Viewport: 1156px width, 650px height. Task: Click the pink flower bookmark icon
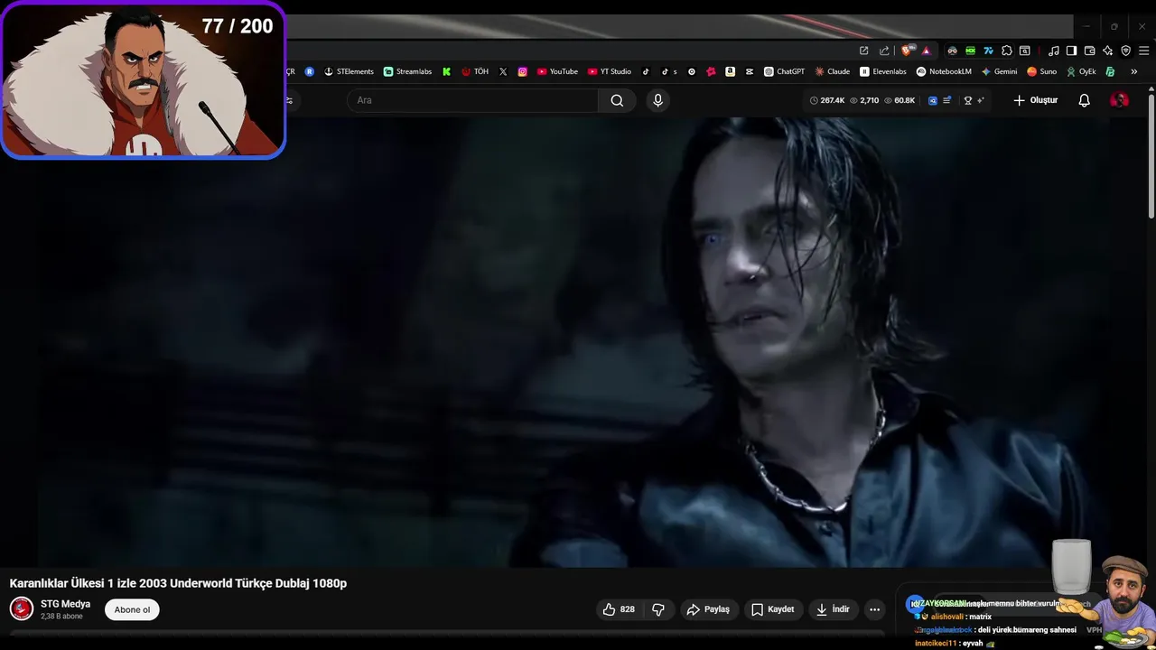click(x=711, y=71)
